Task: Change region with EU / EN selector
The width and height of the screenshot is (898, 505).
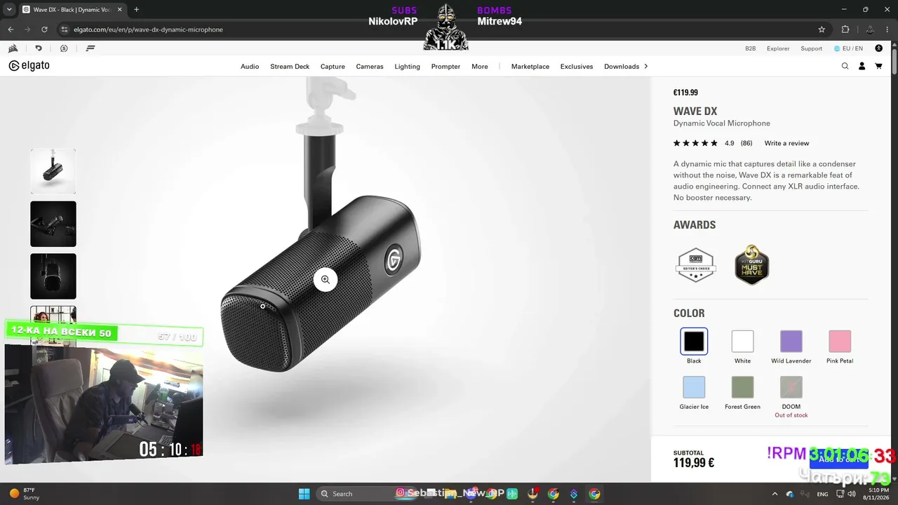Action: point(848,48)
